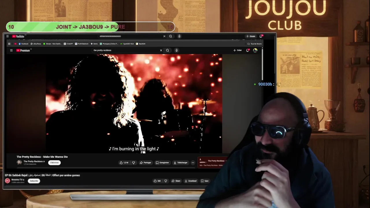
Task: Click Share on the Nessma TV video
Action: tap(176, 181)
